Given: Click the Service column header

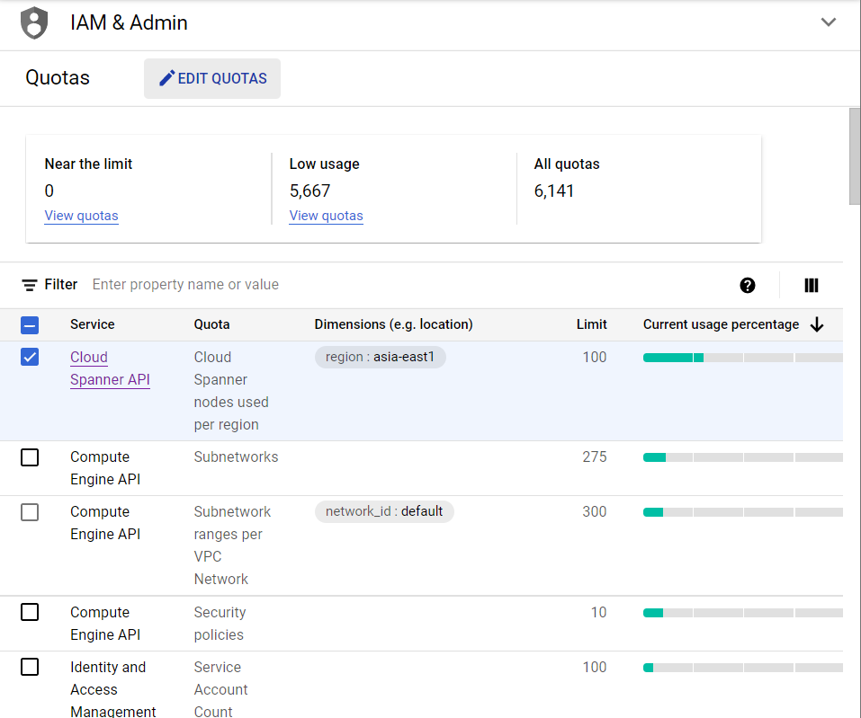Looking at the screenshot, I should point(93,324).
